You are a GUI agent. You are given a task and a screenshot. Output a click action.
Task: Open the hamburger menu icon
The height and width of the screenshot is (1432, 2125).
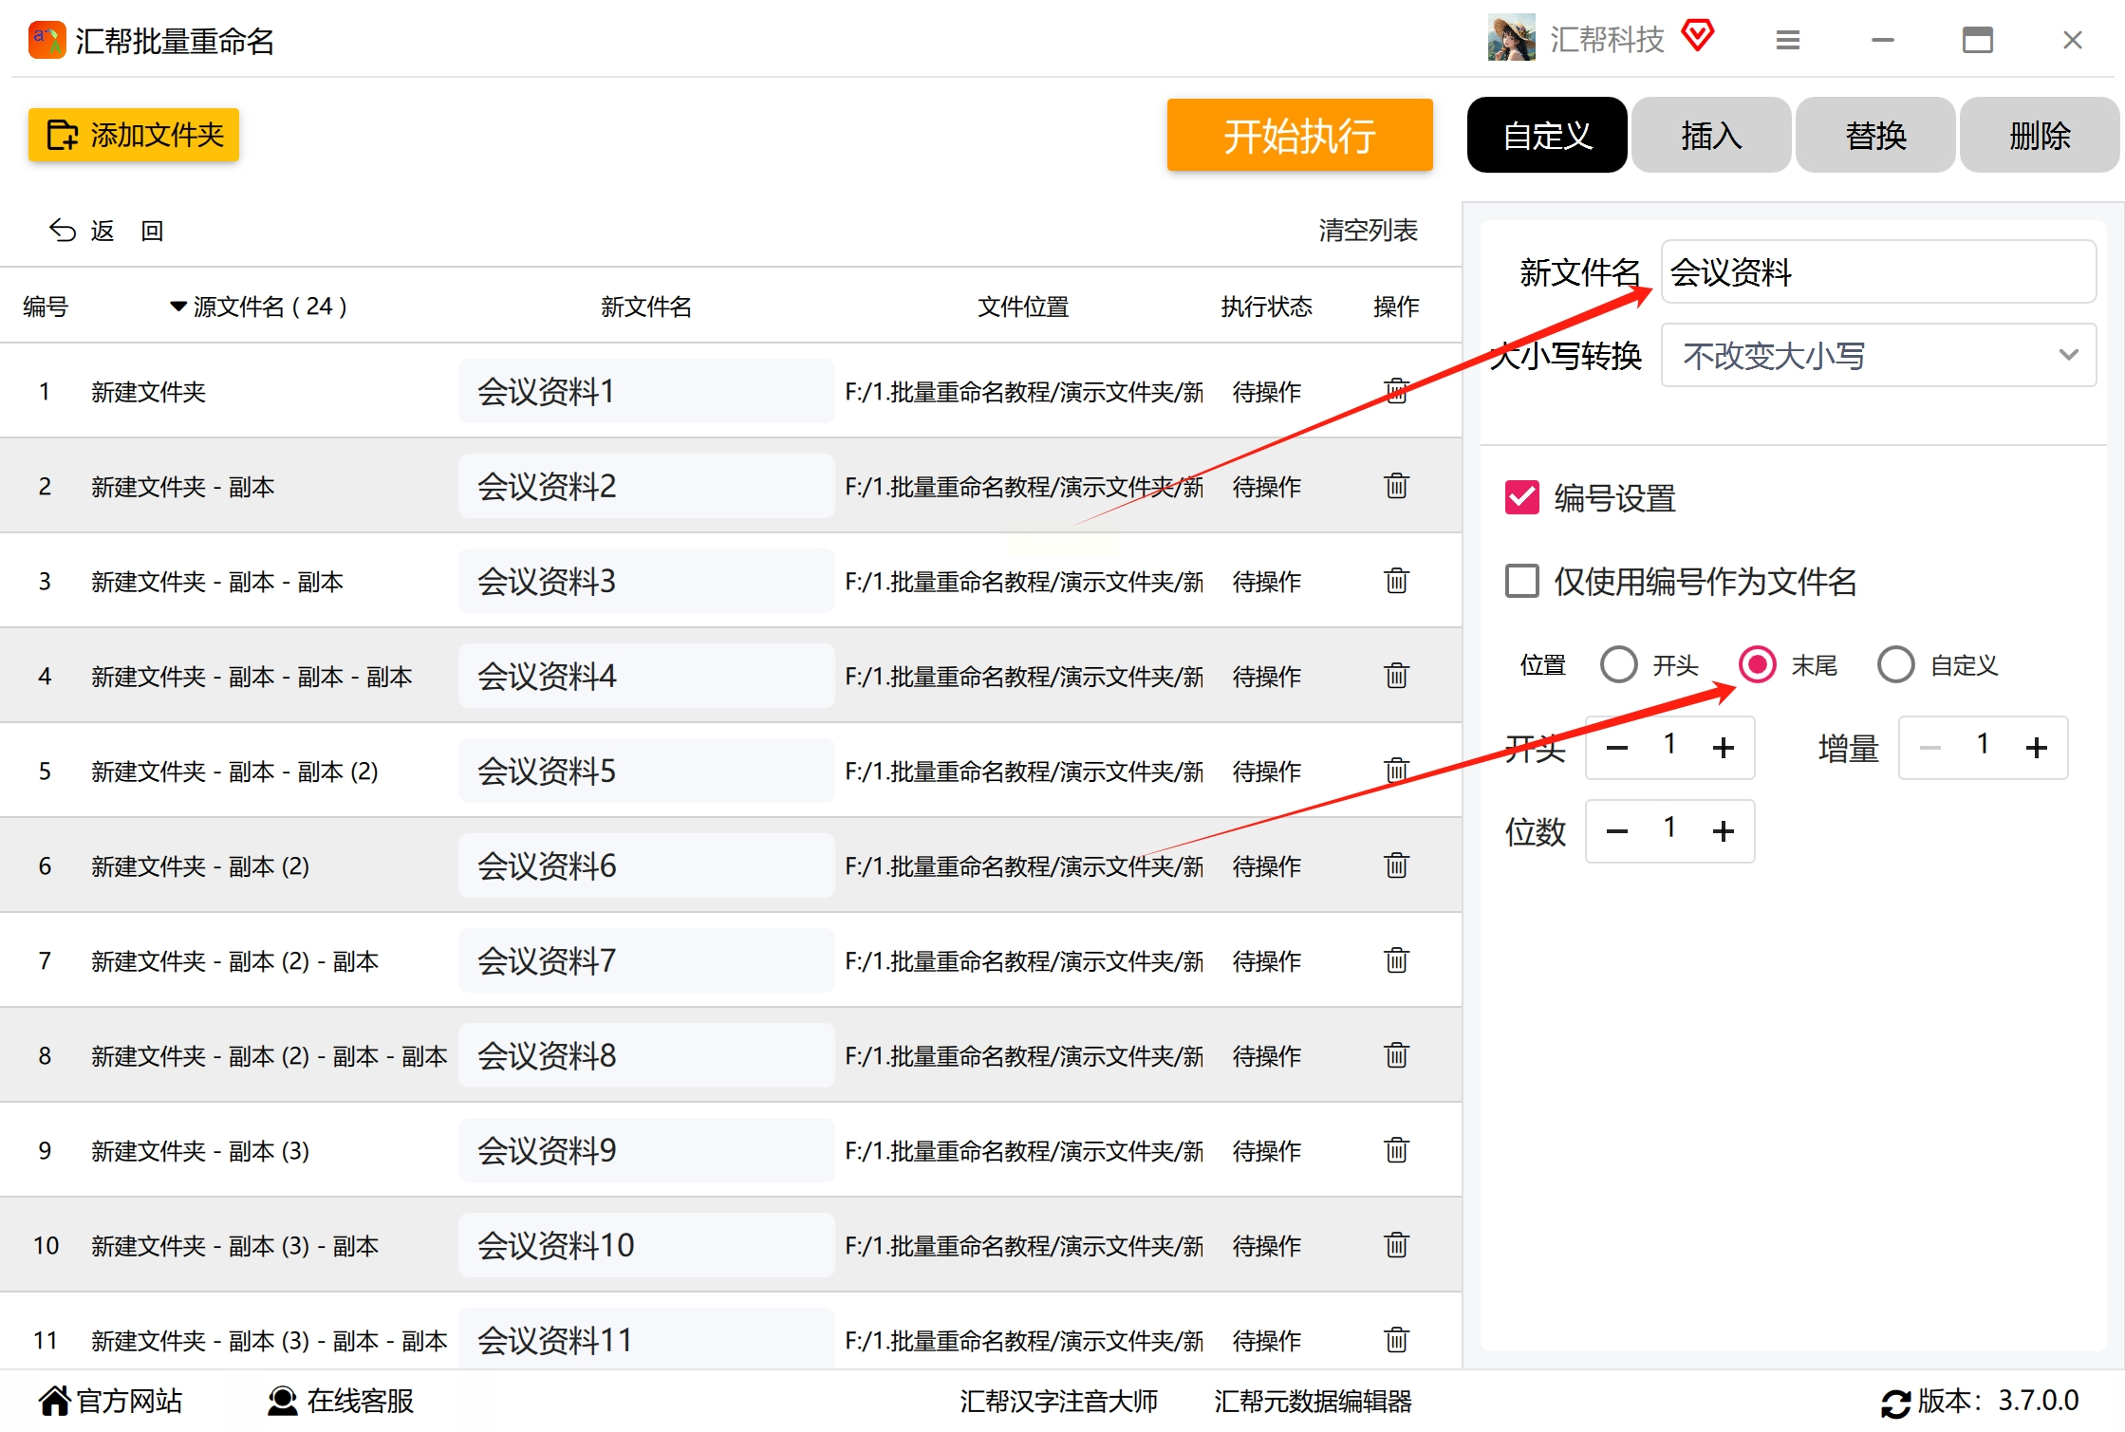click(1787, 40)
